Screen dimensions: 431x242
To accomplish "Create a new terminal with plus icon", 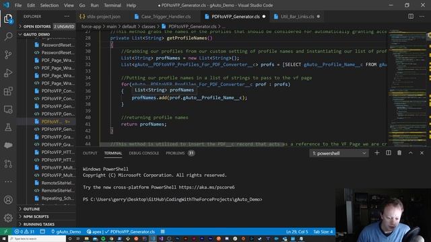I will pos(377,153).
